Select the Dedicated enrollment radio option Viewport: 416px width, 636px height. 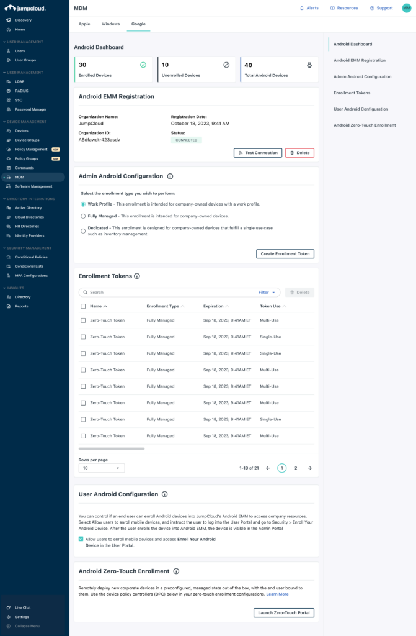pyautogui.click(x=83, y=230)
